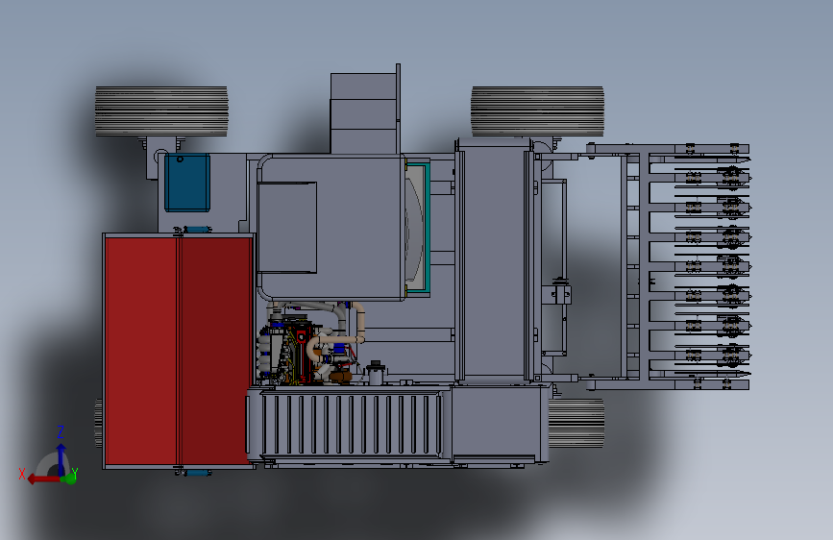
Task: Select the gray cab roof
Action: 331,228
